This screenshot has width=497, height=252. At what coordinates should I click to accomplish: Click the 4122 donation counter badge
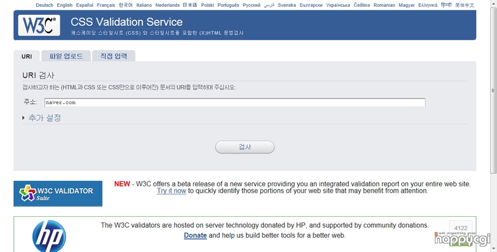[460, 228]
